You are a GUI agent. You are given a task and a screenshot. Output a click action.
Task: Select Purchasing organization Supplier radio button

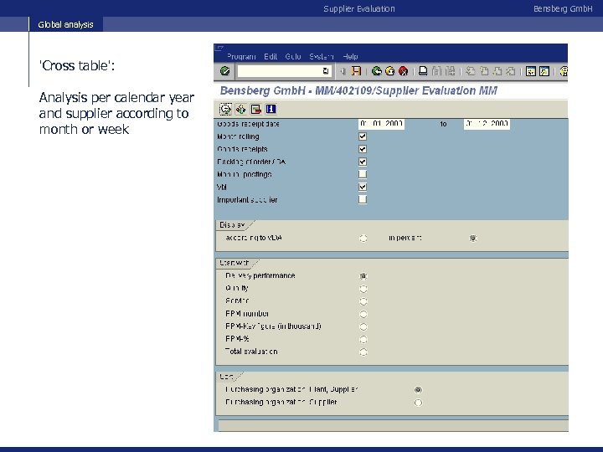click(418, 403)
